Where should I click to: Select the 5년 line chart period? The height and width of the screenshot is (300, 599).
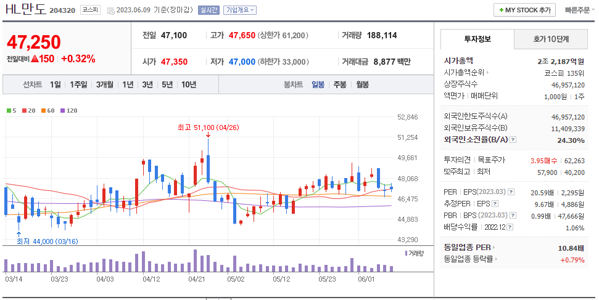(167, 85)
